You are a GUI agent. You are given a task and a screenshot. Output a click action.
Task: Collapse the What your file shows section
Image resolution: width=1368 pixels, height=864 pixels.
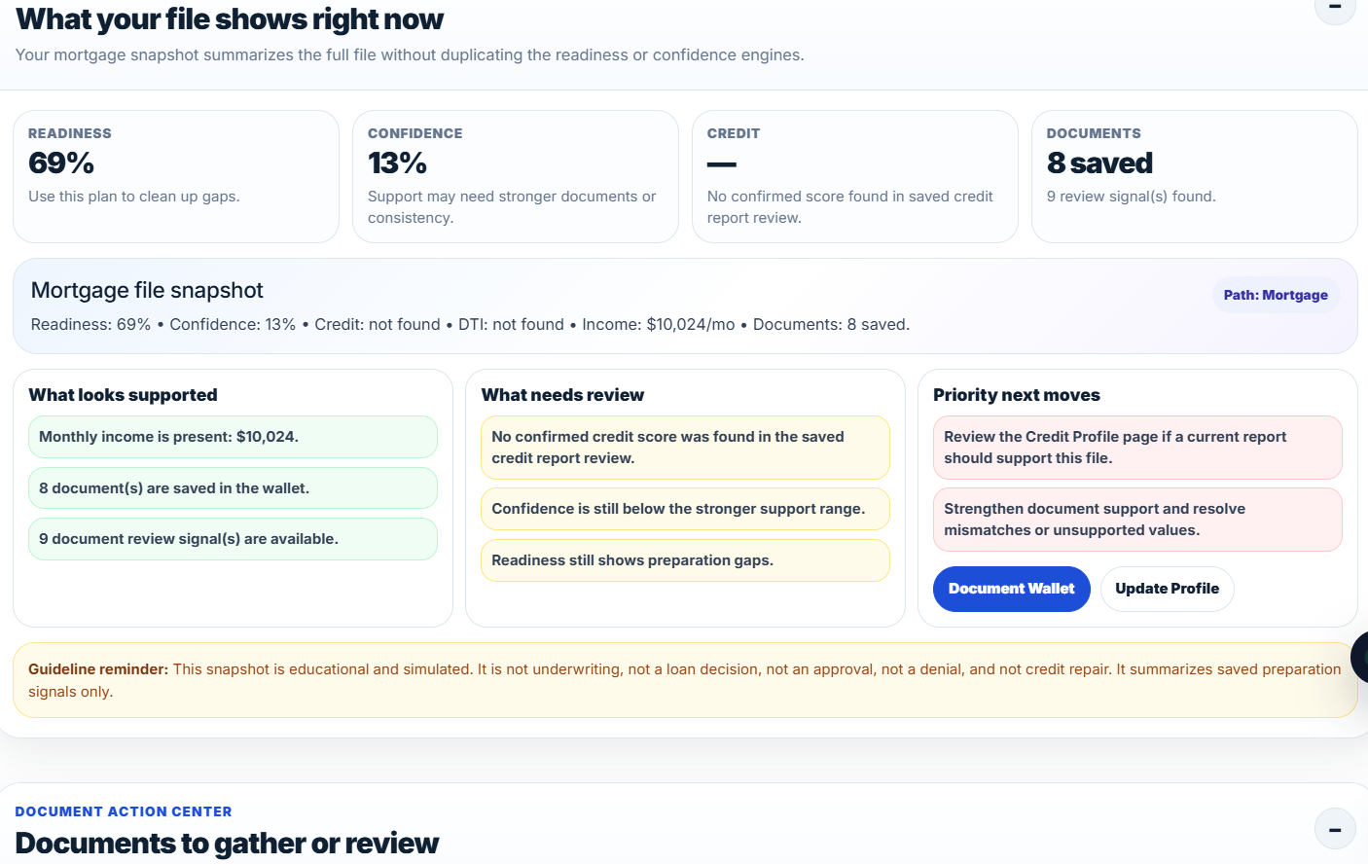(x=1335, y=8)
